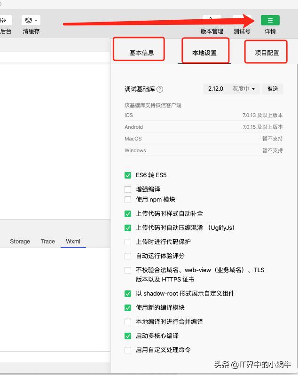298x375 pixels.
Task: Click the iOS 7.0.13 及以上版本 value
Action: pos(263,115)
